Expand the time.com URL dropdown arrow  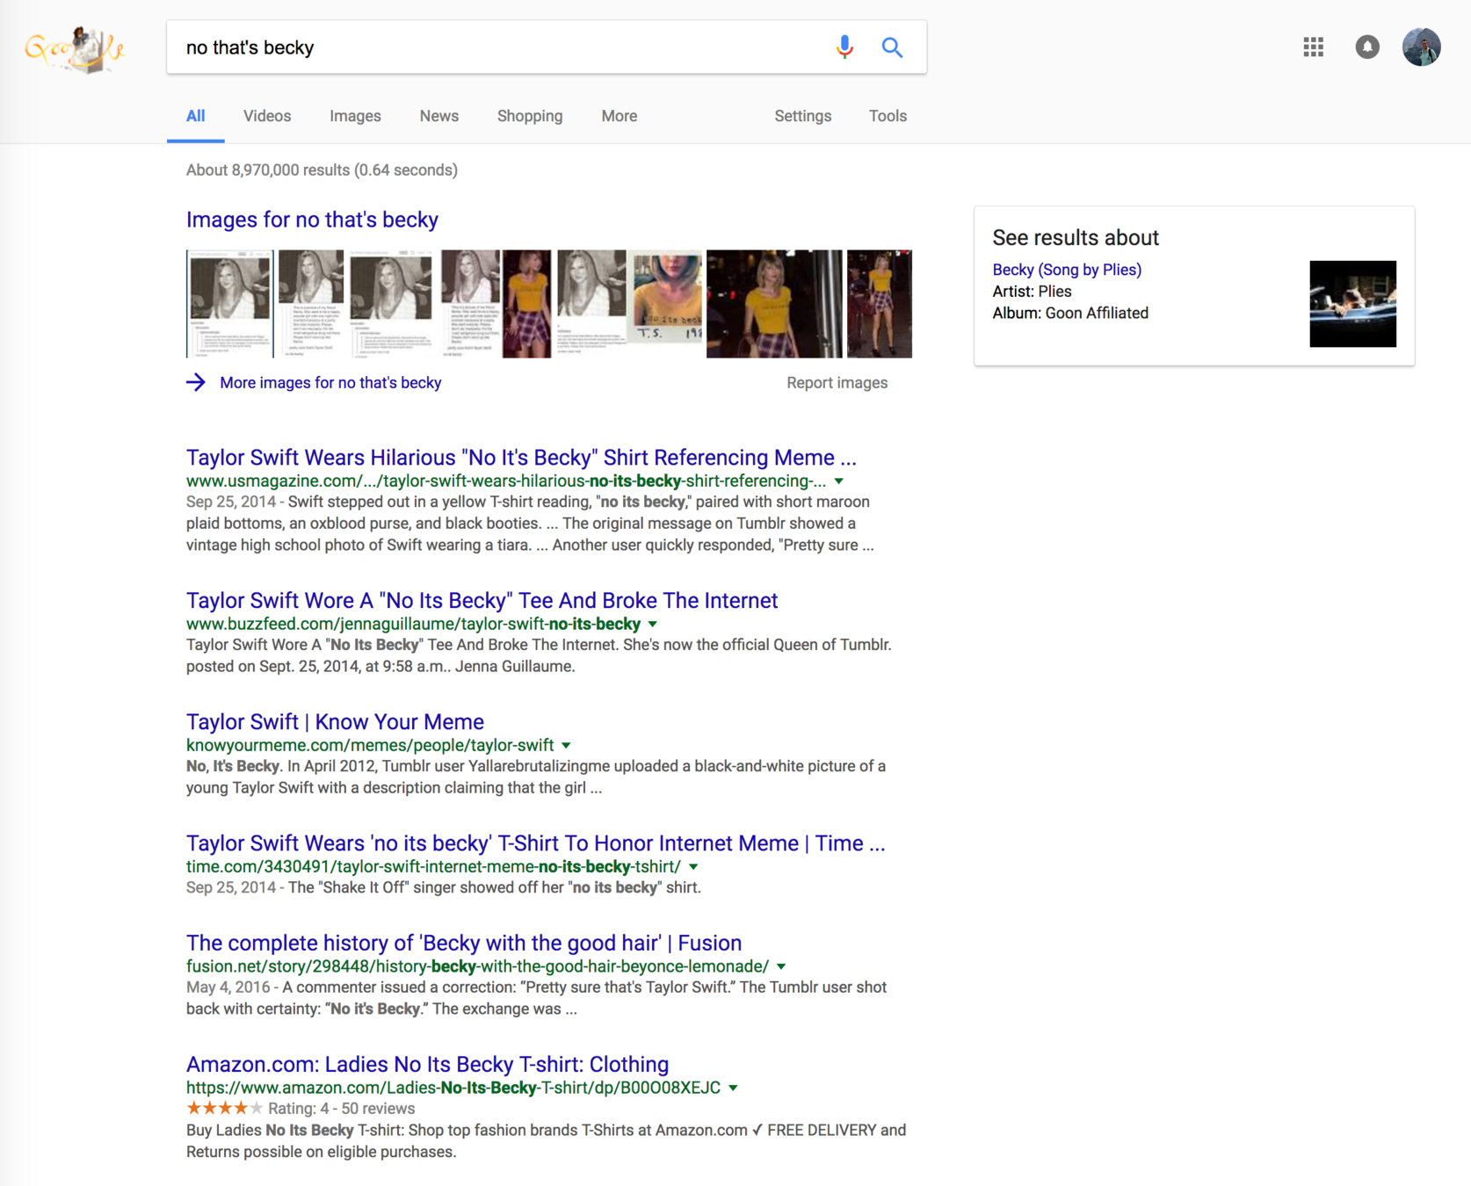(x=693, y=867)
